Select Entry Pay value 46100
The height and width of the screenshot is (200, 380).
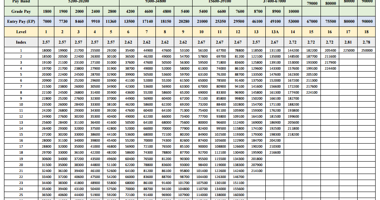click(257, 21)
